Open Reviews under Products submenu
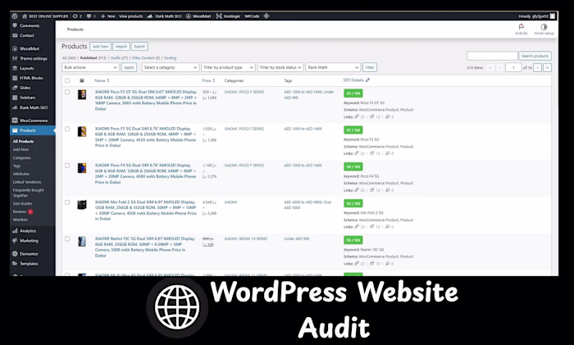Viewport: 574px width, 345px height. [20, 211]
